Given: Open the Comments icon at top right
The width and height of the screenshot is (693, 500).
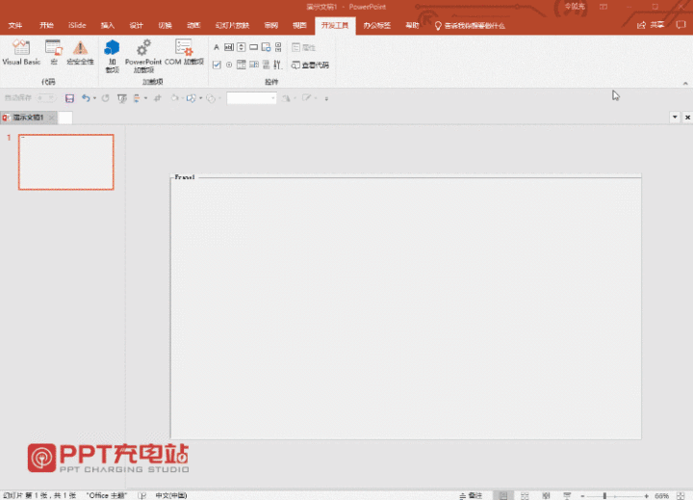Looking at the screenshot, I should coord(681,25).
